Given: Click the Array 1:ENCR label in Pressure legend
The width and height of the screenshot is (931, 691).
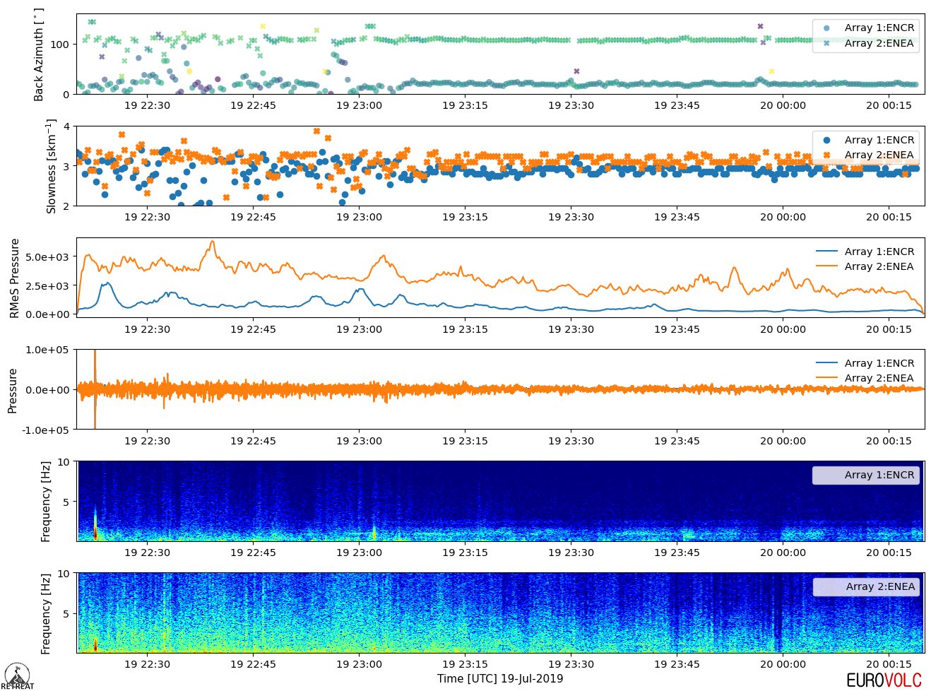Looking at the screenshot, I should coord(879,363).
